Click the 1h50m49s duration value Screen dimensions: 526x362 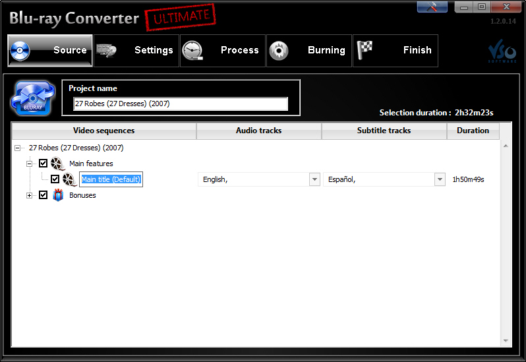coord(468,179)
